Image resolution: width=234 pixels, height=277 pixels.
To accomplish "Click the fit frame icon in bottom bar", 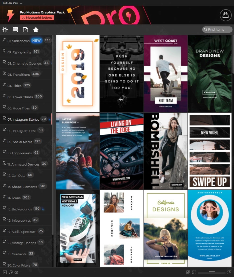I will [194, 273].
